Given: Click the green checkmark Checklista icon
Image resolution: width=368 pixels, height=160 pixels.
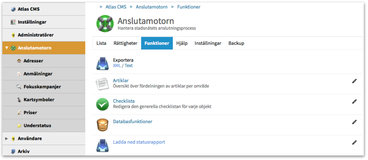Looking at the screenshot, I should tap(102, 104).
